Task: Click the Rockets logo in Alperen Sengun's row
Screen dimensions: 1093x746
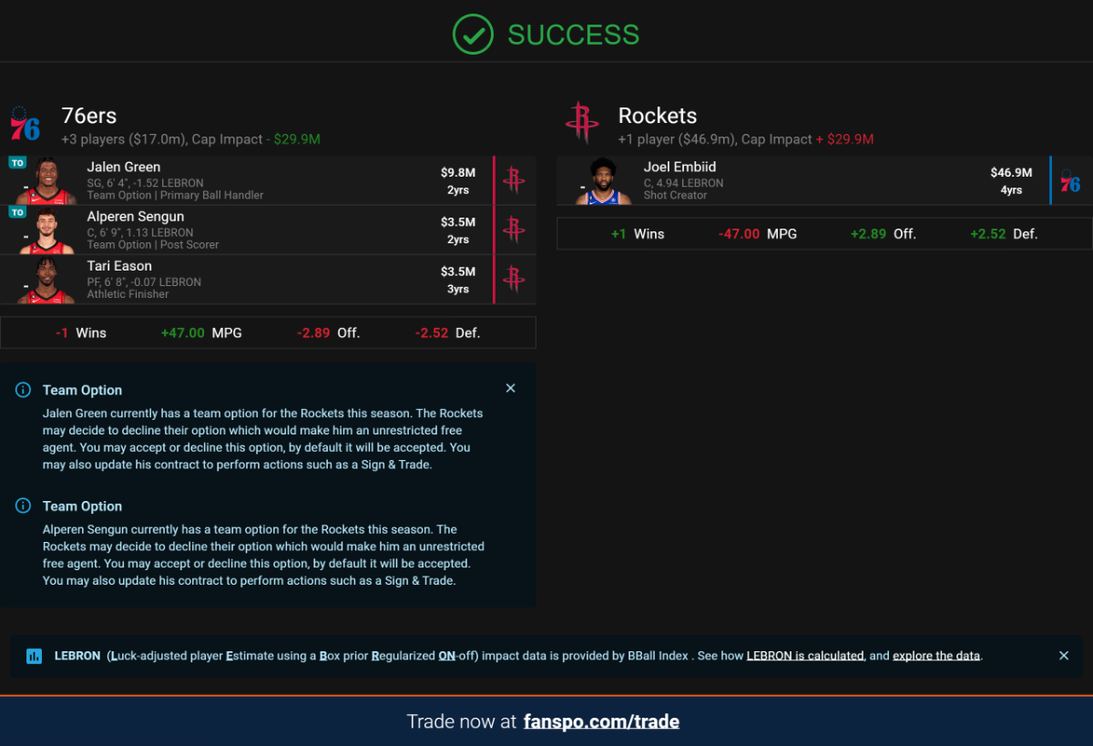Action: (x=514, y=230)
